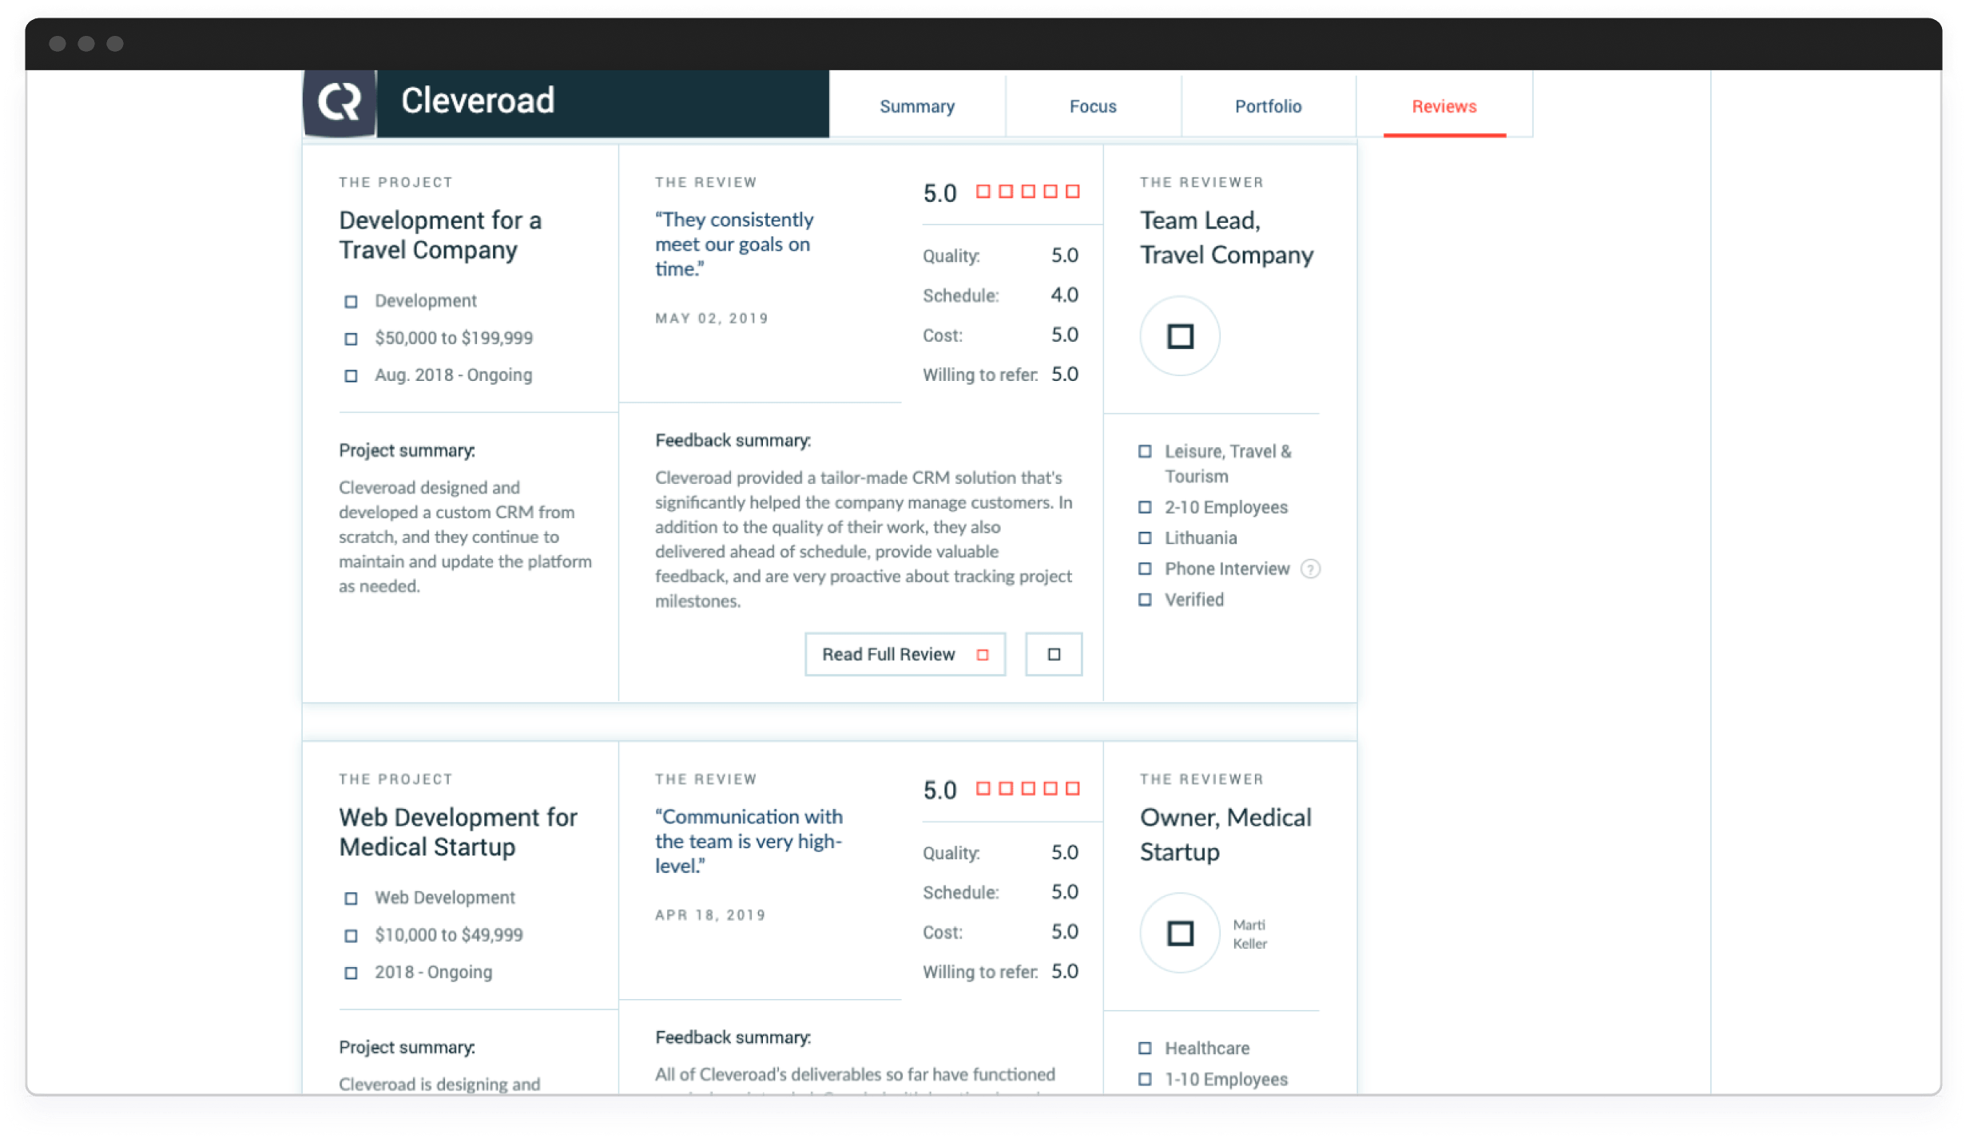Screen dimensions: 1966x1138
Task: Click the small square share button beside Read Full Review
Action: [x=1054, y=654]
